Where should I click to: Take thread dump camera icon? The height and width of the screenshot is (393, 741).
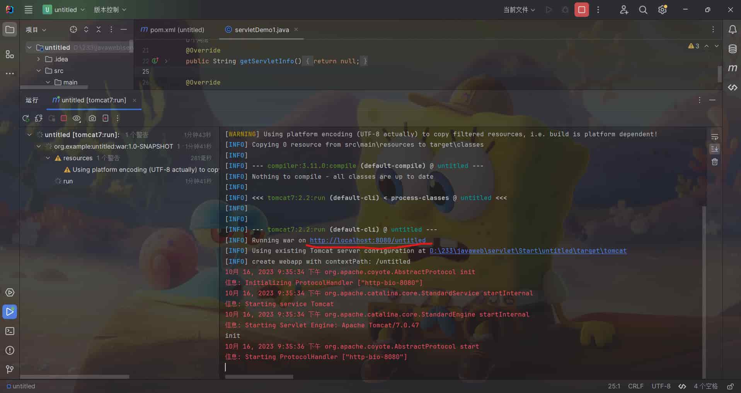92,118
